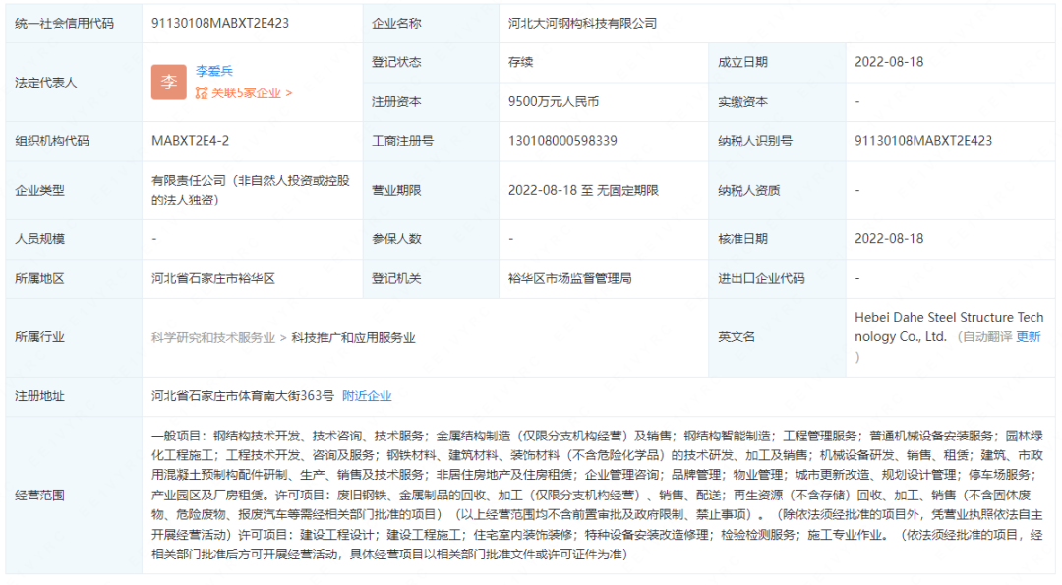The image size is (1062, 585).
Task: Click the 工商注册号 label cell
Action: (x=431, y=141)
